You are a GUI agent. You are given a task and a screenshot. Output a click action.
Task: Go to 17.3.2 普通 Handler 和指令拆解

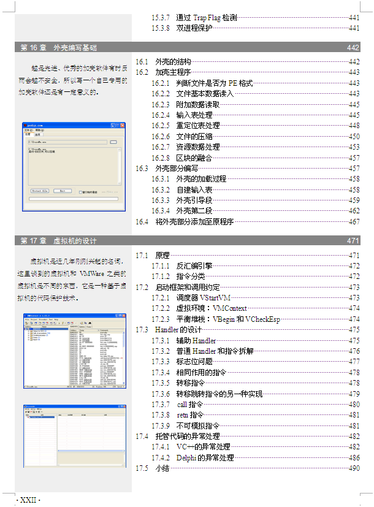pos(256,351)
